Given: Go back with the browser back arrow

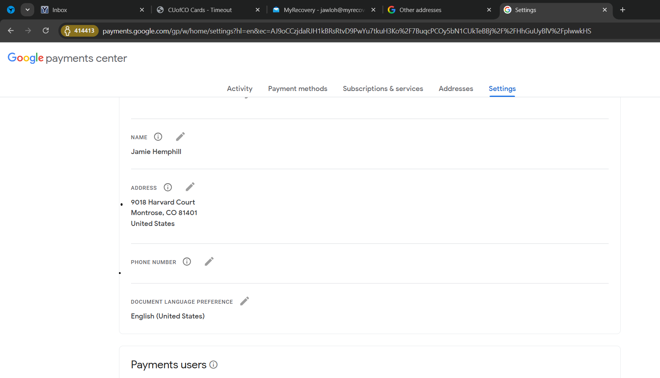Looking at the screenshot, I should (x=11, y=31).
